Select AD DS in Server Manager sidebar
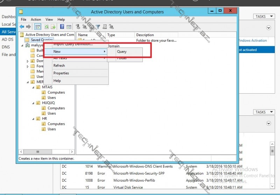This screenshot has width=280, height=195. (8, 39)
